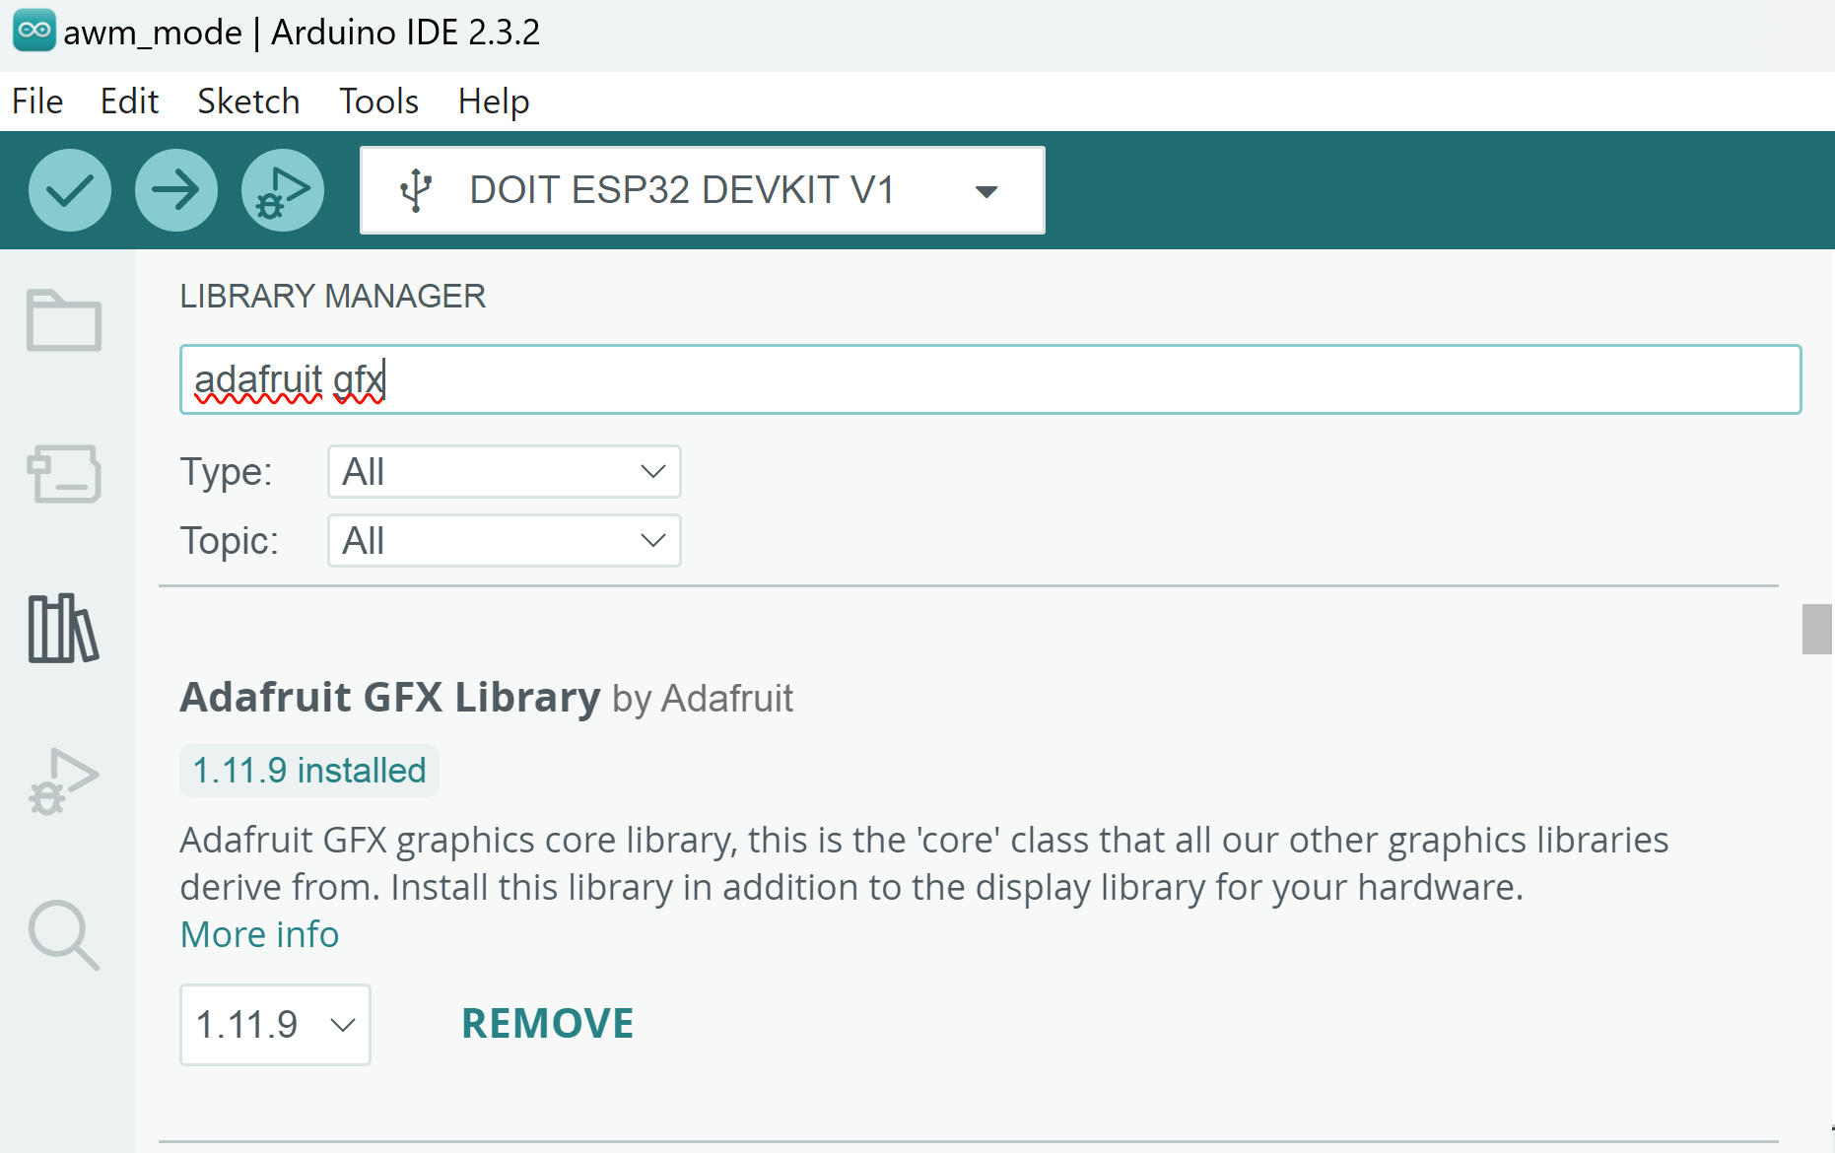Expand the Type filter dropdown
Viewport: 1835px width, 1153px height.
tap(504, 472)
